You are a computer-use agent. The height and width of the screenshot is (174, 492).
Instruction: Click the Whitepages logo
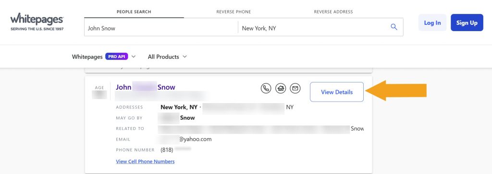[x=37, y=22]
